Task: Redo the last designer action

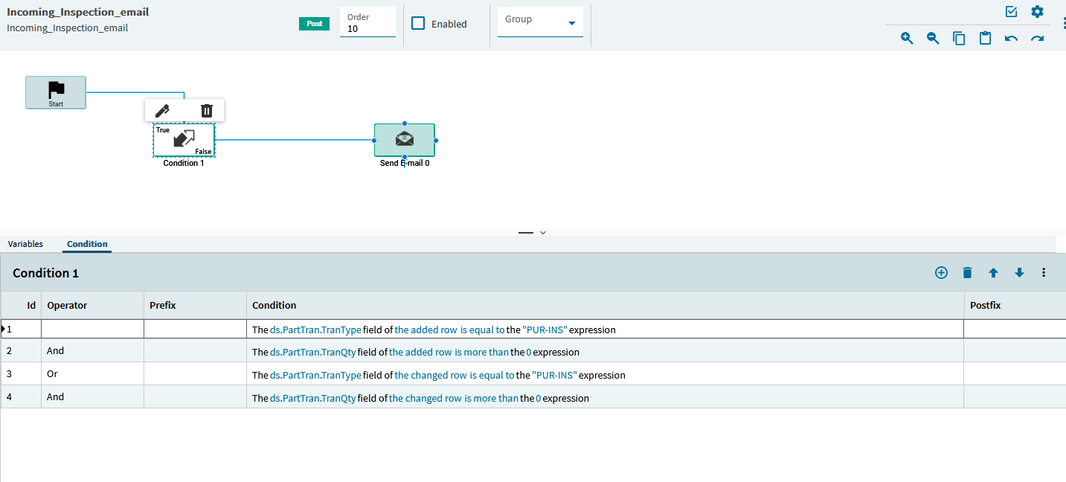Action: coord(1037,38)
